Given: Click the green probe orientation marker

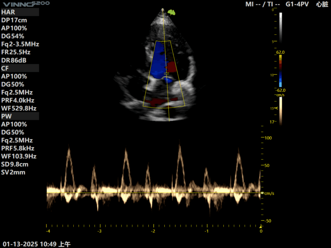Looking at the screenshot, I should 172,12.
